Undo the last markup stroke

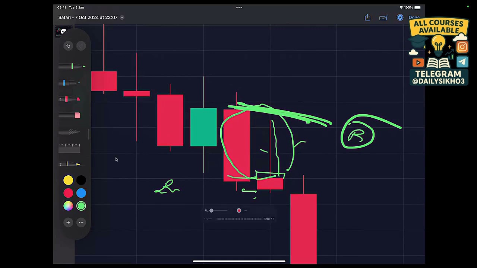coord(68,46)
